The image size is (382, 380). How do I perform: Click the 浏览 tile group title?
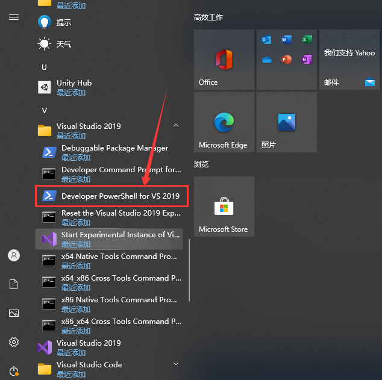tap(201, 164)
